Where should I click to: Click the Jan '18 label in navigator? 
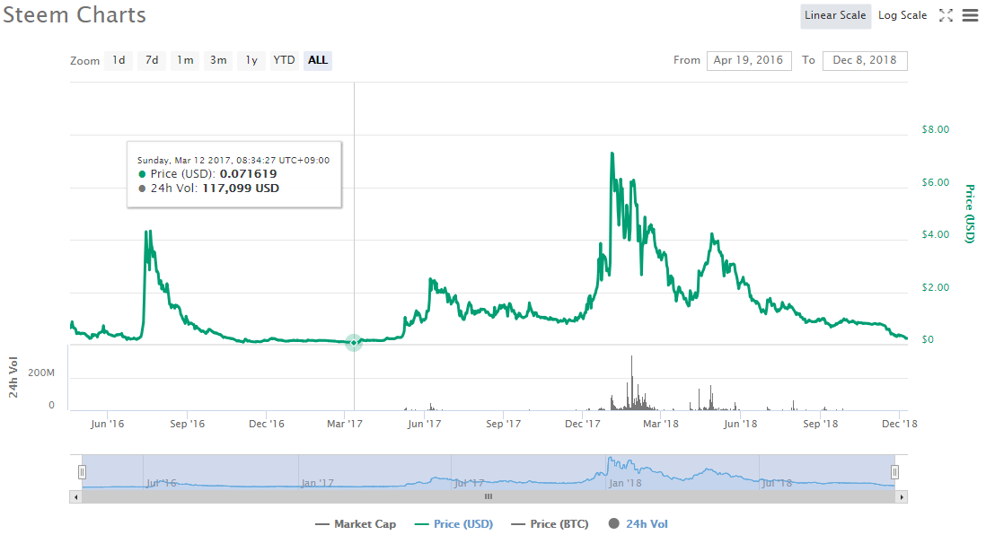625,484
